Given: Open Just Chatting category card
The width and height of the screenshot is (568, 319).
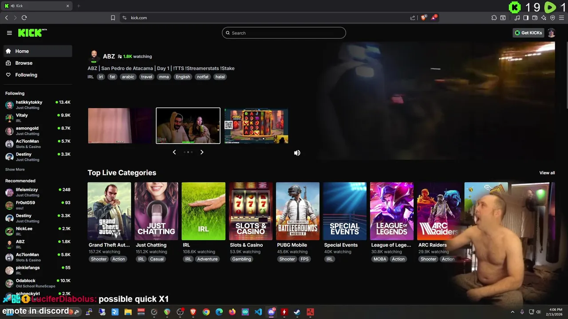Looking at the screenshot, I should click(156, 211).
